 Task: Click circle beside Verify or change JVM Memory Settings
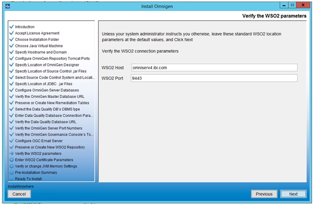point(11,166)
